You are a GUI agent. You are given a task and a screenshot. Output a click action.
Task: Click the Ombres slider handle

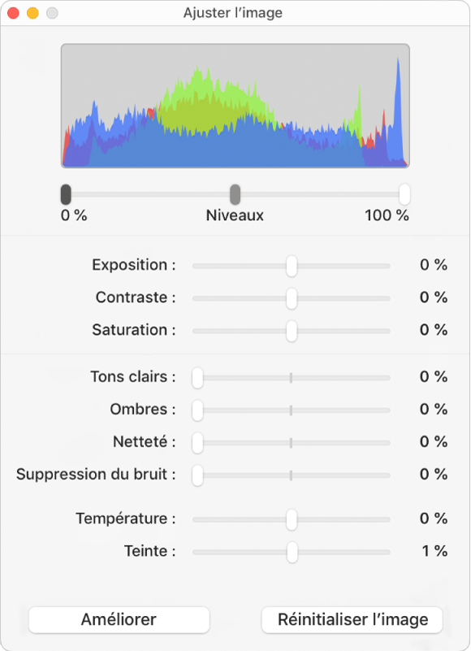click(197, 410)
